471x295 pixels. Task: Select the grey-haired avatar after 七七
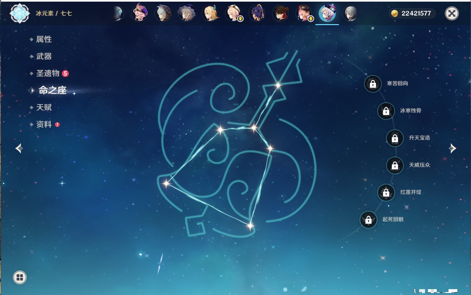351,13
